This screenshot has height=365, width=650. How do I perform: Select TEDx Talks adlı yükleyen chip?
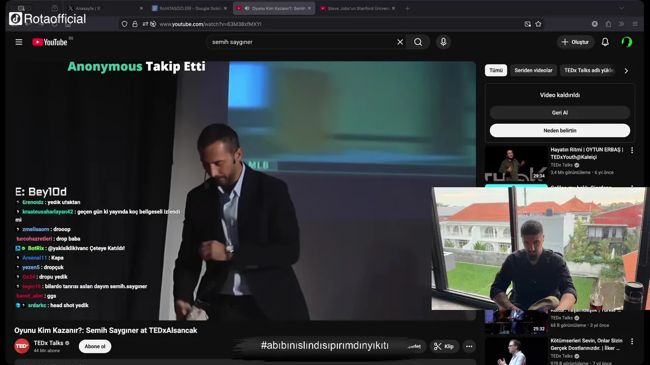pos(589,70)
